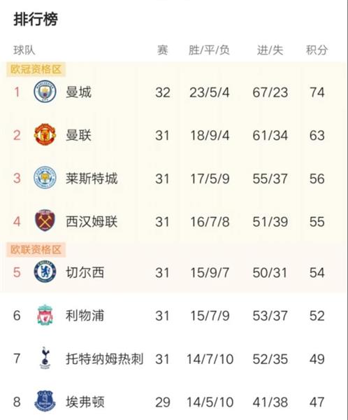The width and height of the screenshot is (348, 420).
Task: Select the West Ham United crest
Action: click(x=45, y=221)
